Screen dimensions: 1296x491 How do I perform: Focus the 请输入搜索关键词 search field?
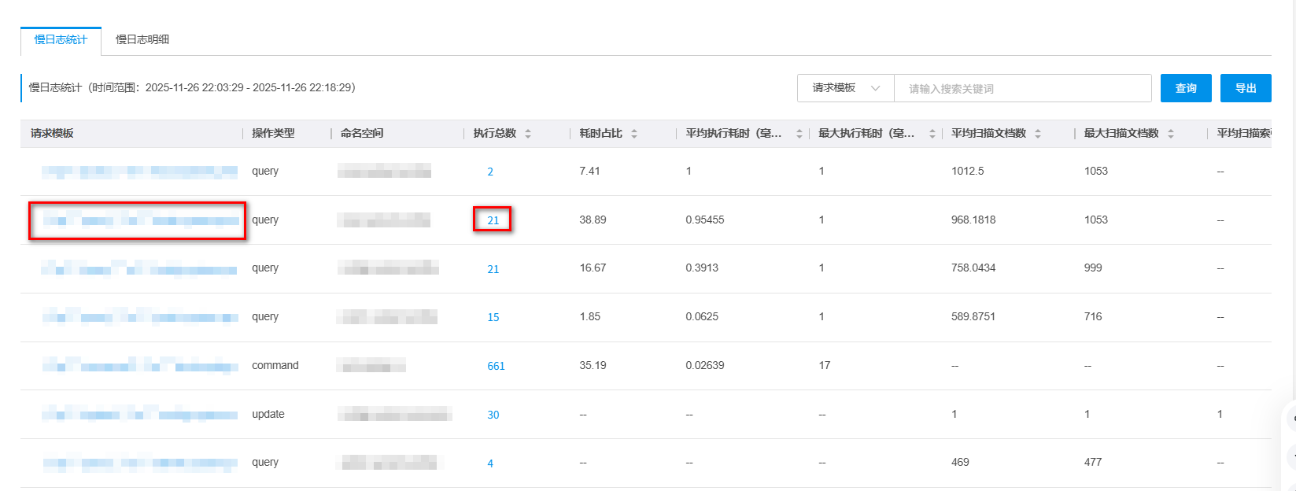1022,88
